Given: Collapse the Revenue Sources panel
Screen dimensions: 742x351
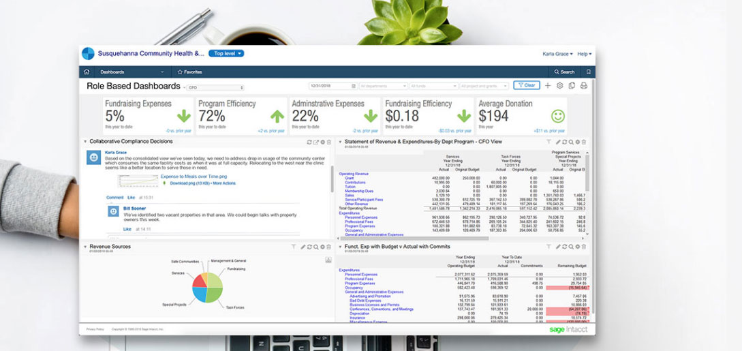Looking at the screenshot, I should coord(85,247).
